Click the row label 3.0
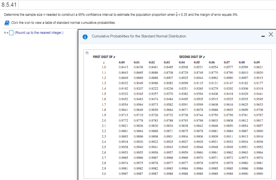276x180 pixels. [x=104, y=174]
